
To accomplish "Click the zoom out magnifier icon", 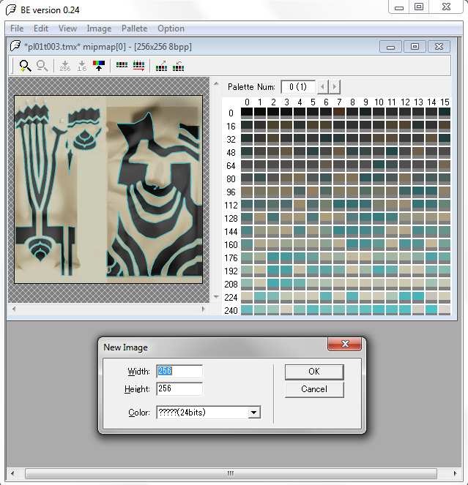I will coord(42,66).
